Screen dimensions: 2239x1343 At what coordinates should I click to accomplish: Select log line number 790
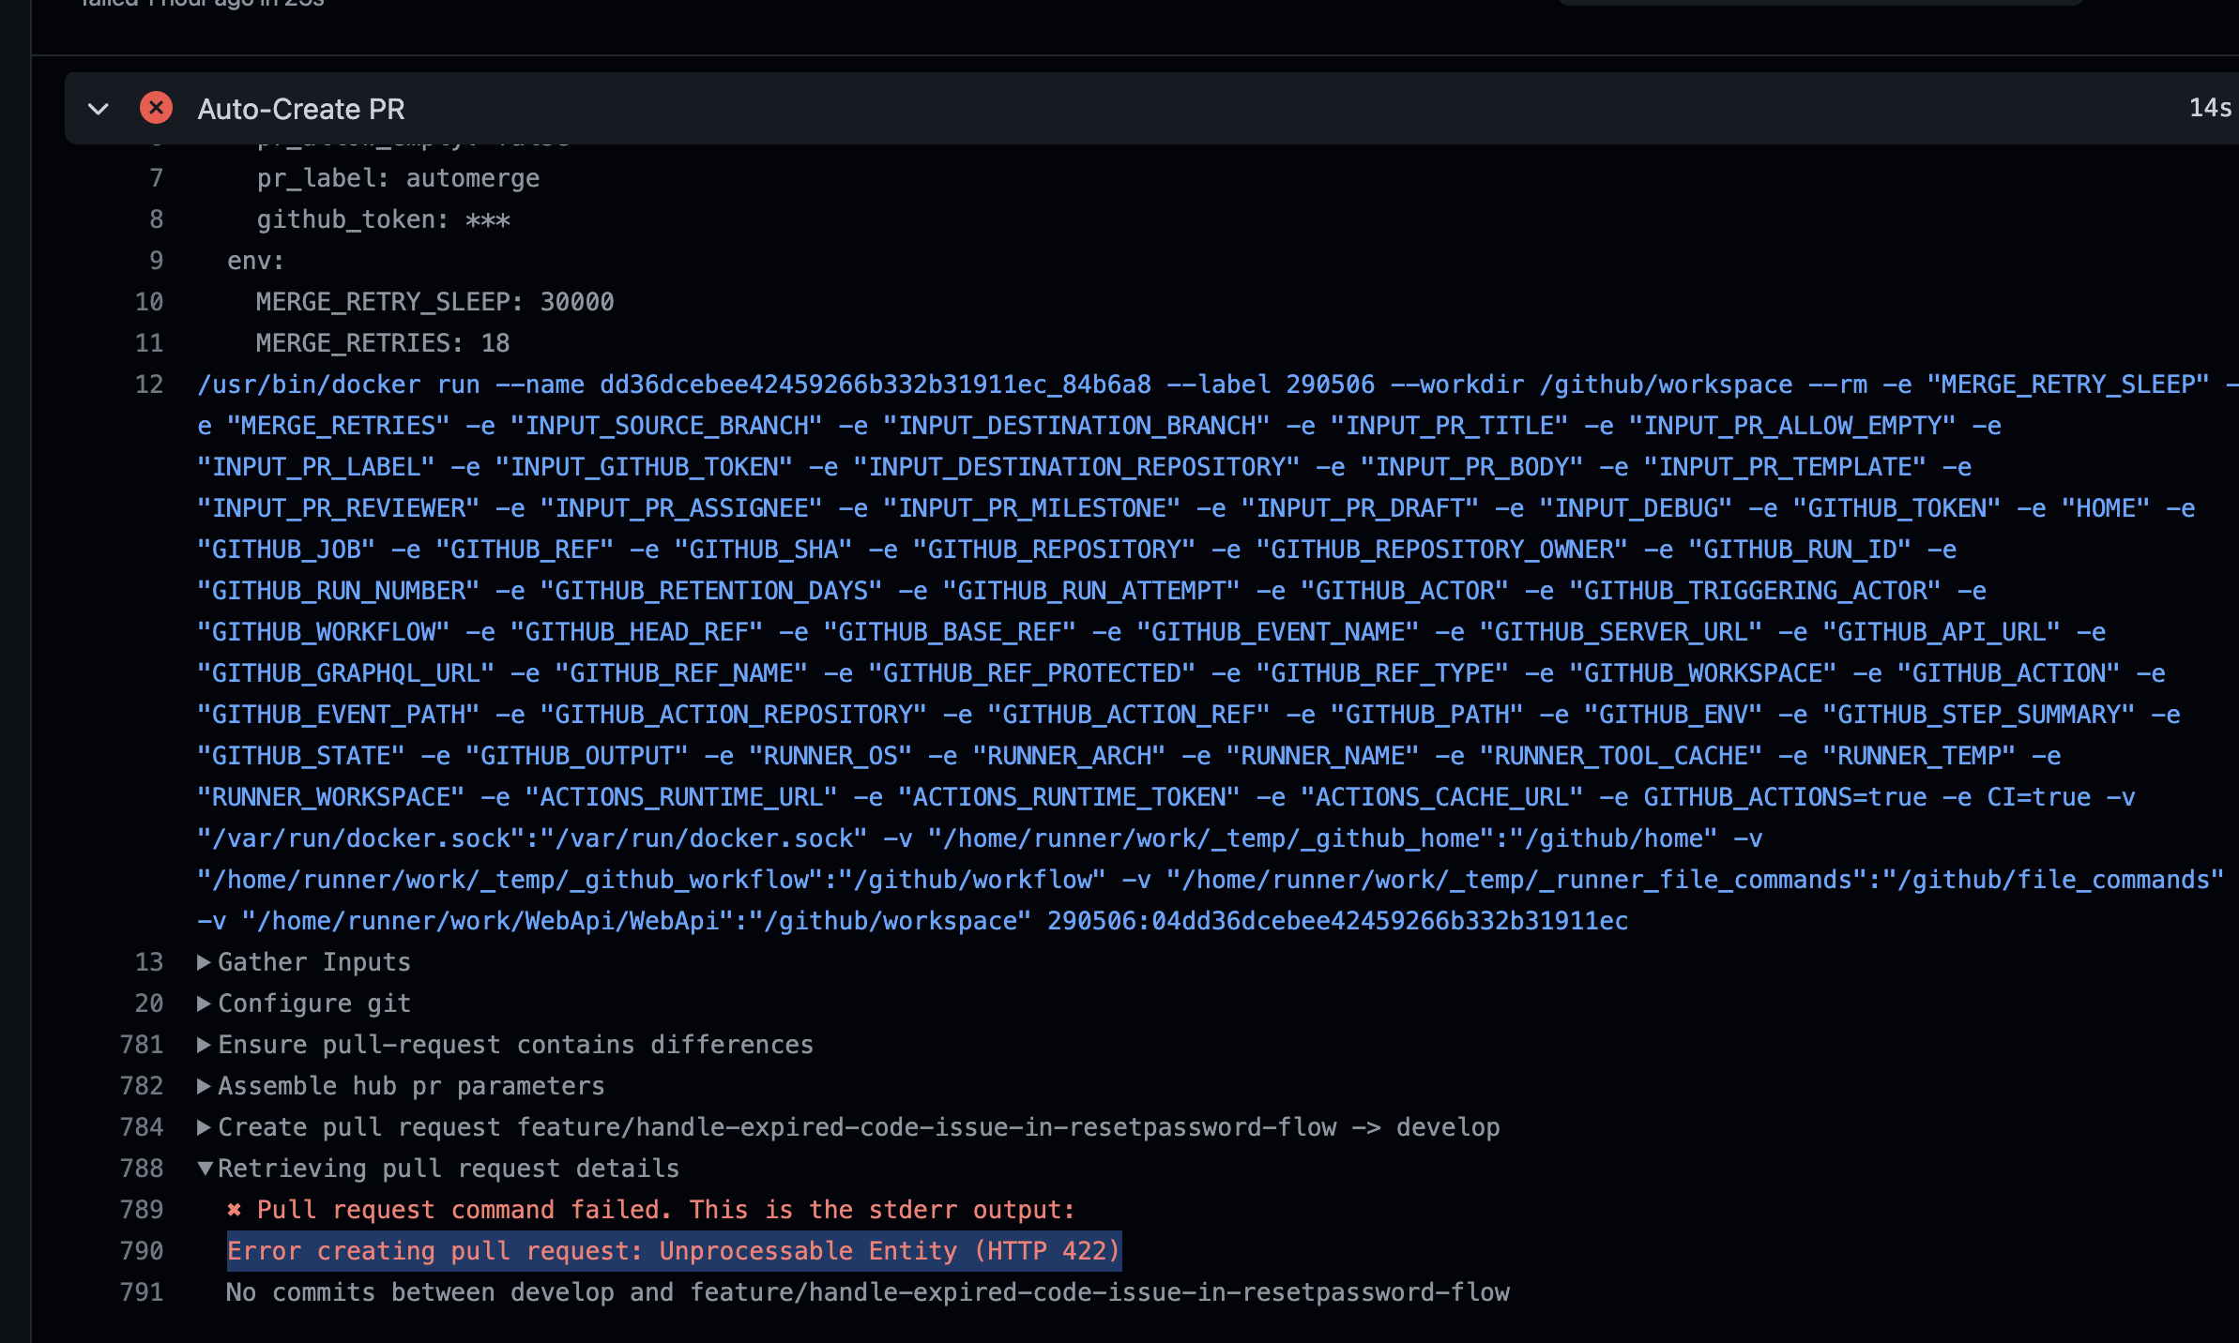[x=142, y=1251]
